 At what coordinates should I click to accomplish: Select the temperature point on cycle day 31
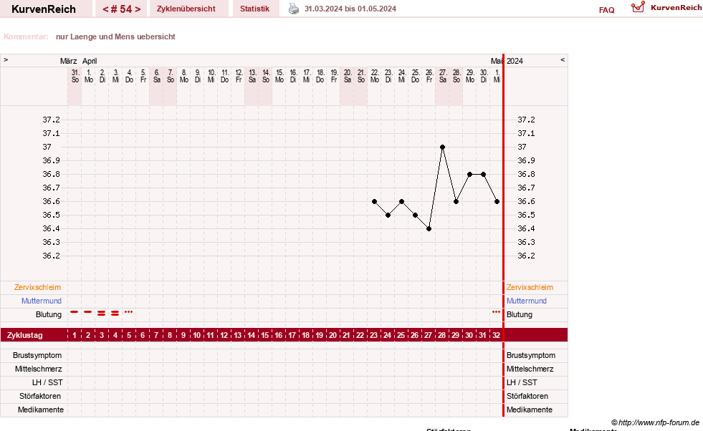tap(483, 174)
